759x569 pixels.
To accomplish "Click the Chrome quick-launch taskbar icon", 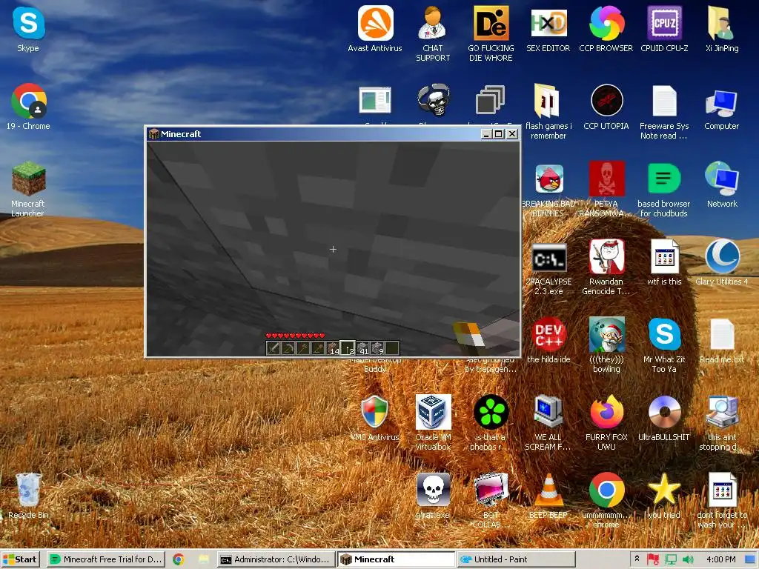I will [179, 559].
